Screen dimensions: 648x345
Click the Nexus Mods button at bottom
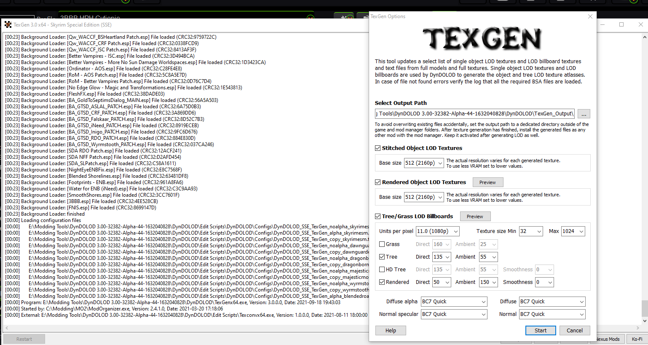click(x=608, y=339)
